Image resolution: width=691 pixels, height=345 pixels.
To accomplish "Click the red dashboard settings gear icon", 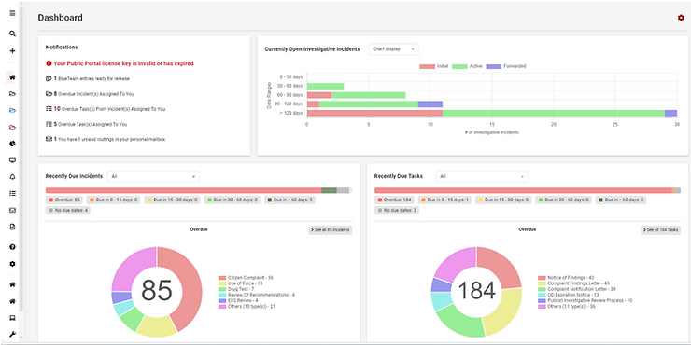I will pos(681,18).
